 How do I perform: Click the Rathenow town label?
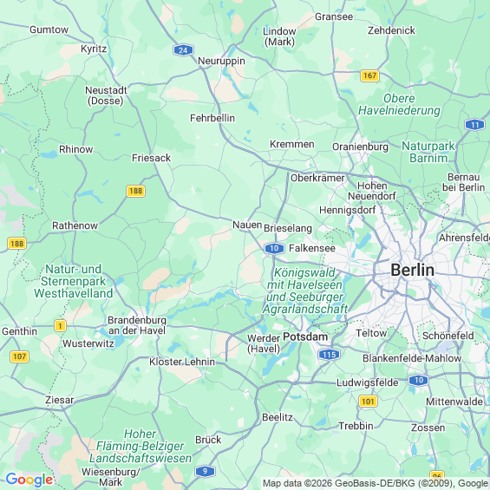click(x=75, y=225)
